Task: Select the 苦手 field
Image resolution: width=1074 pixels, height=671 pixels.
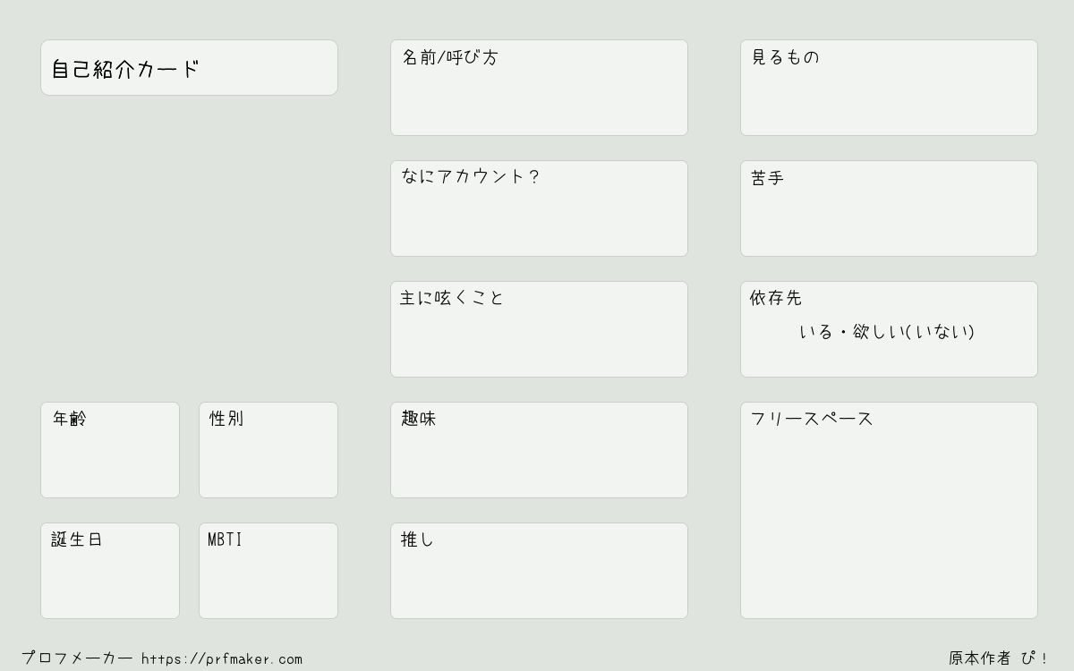Action: pos(889,208)
